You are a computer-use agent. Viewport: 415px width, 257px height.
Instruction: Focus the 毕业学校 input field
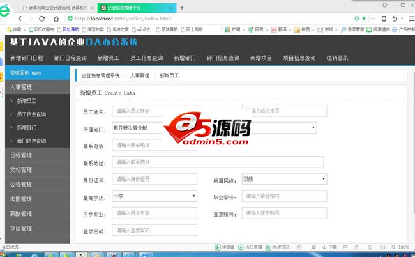[x=284, y=196]
